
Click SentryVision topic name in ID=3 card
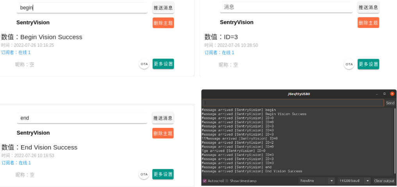tap(236, 22)
